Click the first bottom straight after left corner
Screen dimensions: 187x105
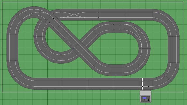[48, 84]
